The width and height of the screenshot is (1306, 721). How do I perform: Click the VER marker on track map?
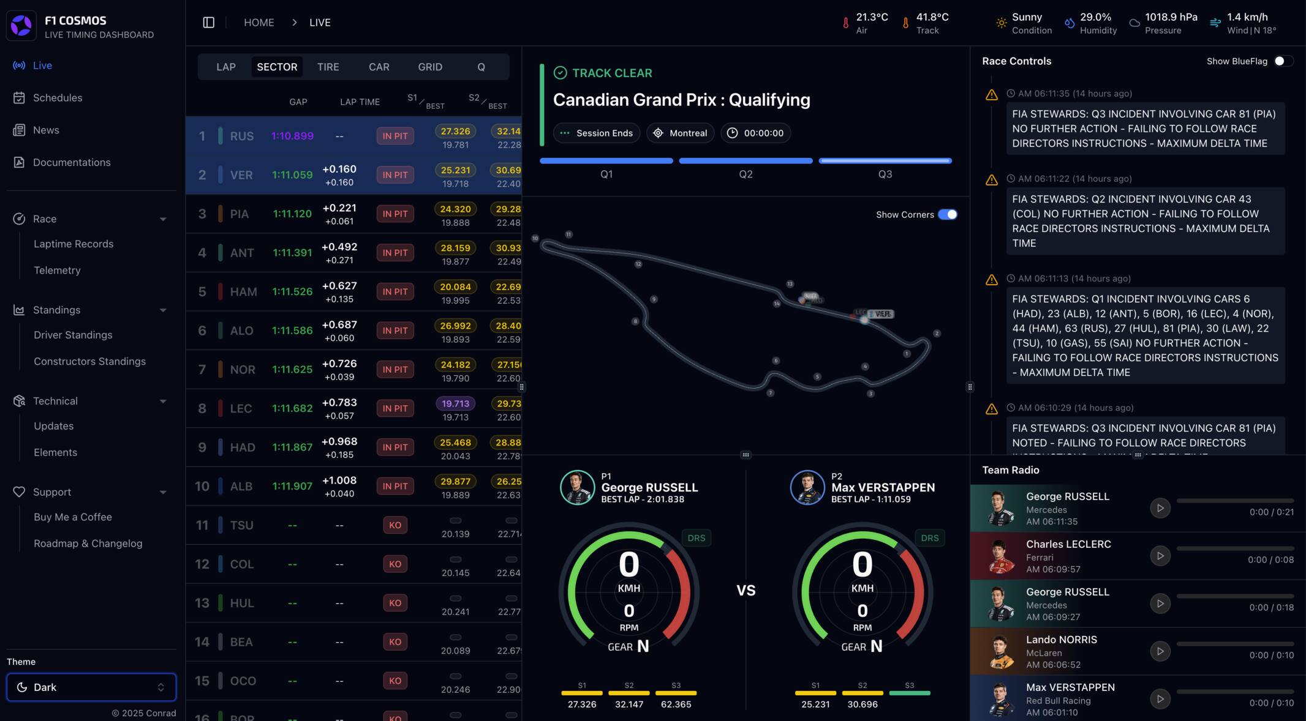pos(881,314)
